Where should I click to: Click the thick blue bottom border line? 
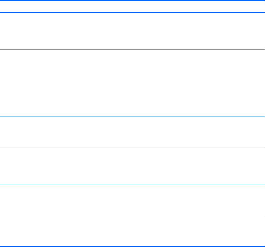tap(132, 246)
